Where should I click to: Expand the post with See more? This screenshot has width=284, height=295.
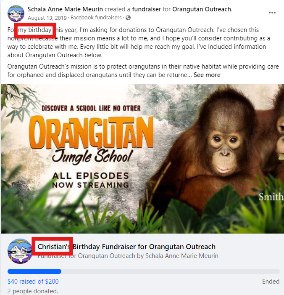pos(207,75)
